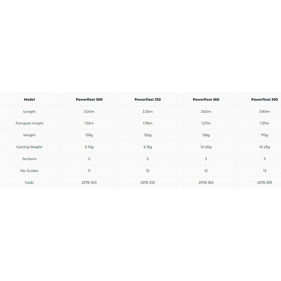
Task: Click product code 2578-333
Action: tap(148, 182)
